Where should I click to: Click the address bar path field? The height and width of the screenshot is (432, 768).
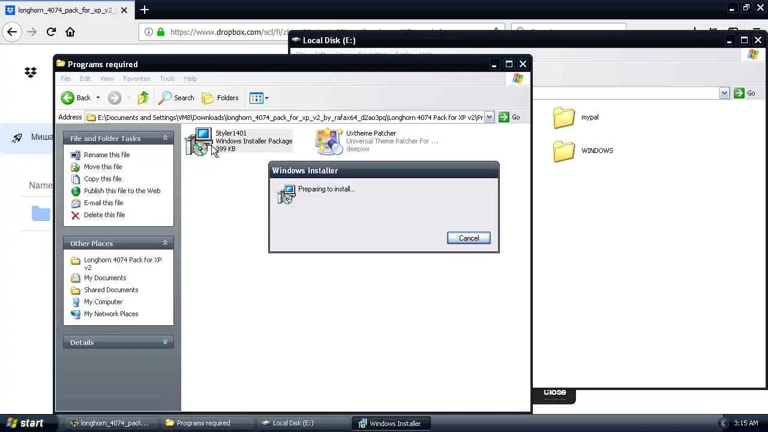pos(285,117)
